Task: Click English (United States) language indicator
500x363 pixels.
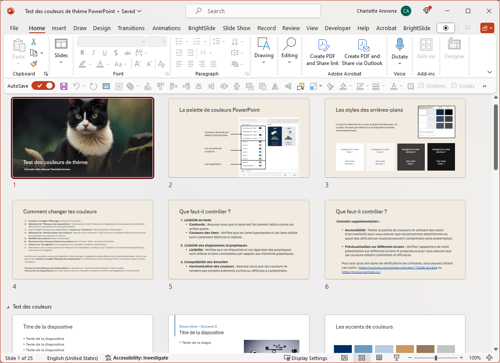Action: coord(73,358)
